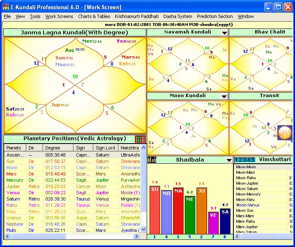Select the Mercury row in planetary table
The height and width of the screenshot is (247, 295).
(72, 180)
